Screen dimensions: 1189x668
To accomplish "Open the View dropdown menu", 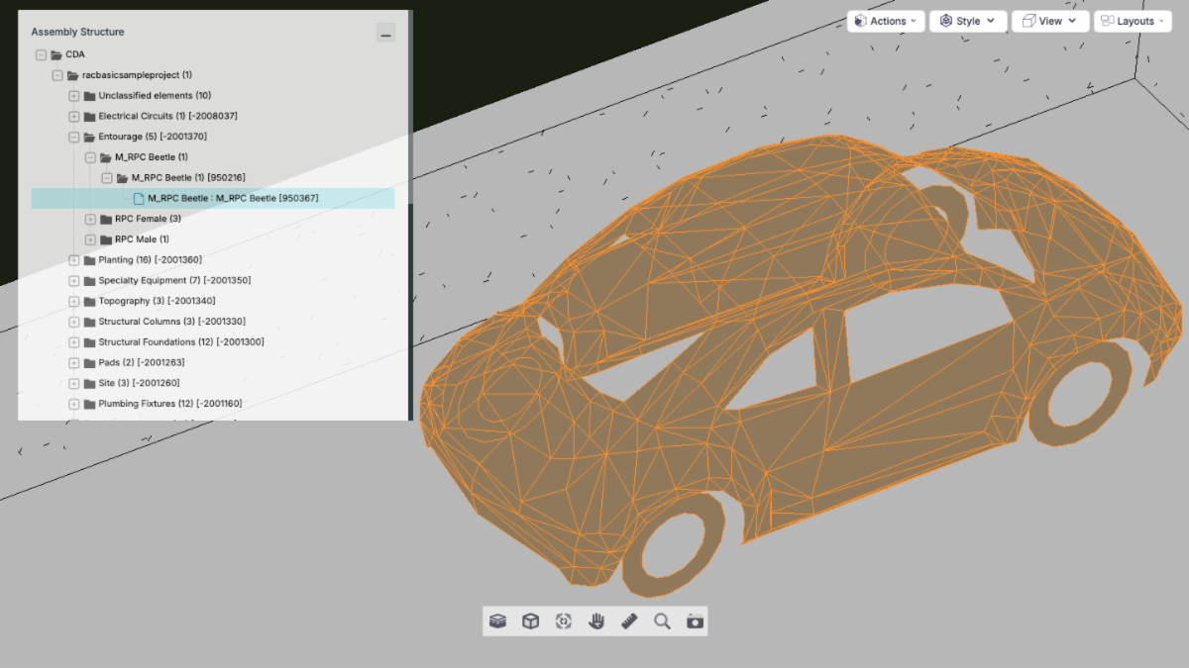I will tap(1049, 21).
